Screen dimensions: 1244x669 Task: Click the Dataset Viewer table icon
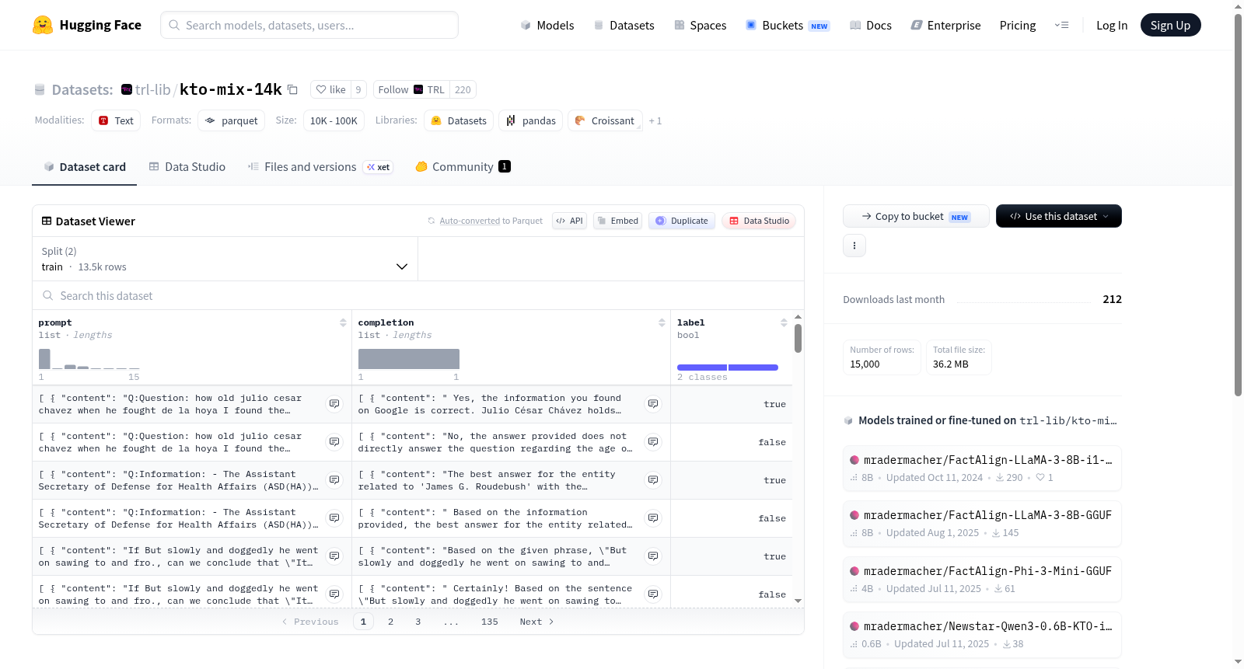click(x=47, y=221)
